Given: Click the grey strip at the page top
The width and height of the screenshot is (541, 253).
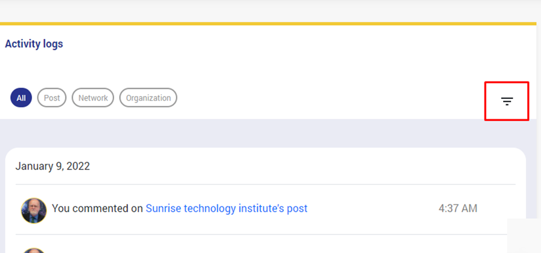Looking at the screenshot, I should [270, 9].
